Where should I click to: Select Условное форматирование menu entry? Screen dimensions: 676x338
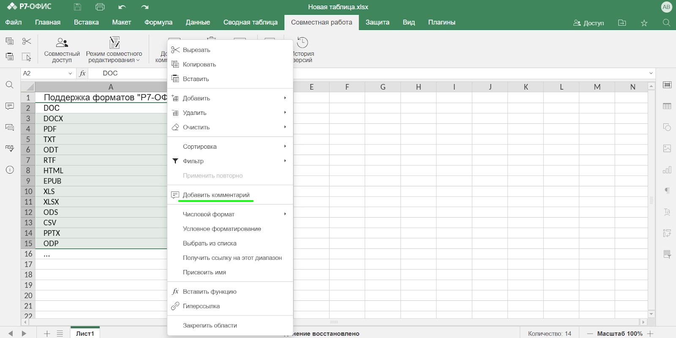point(230,229)
